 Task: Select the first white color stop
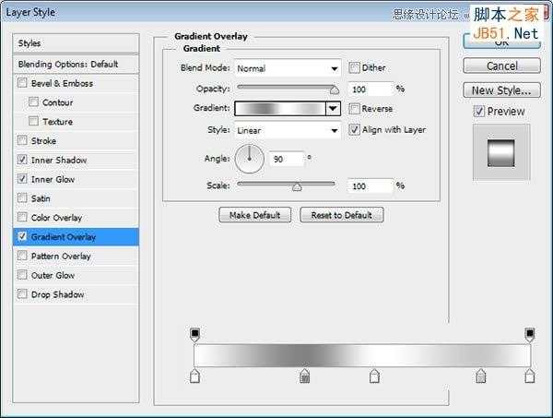194,376
